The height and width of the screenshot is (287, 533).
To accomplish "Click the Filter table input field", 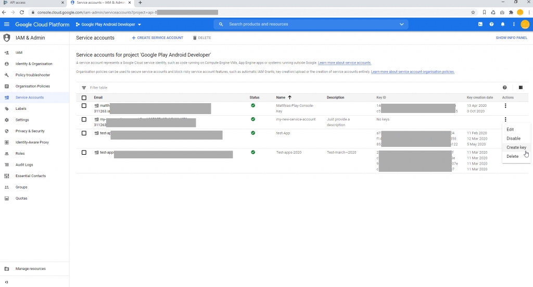I will 293,88.
